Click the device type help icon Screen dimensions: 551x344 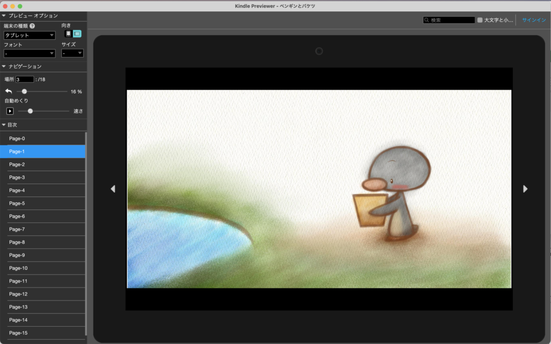pyautogui.click(x=32, y=26)
